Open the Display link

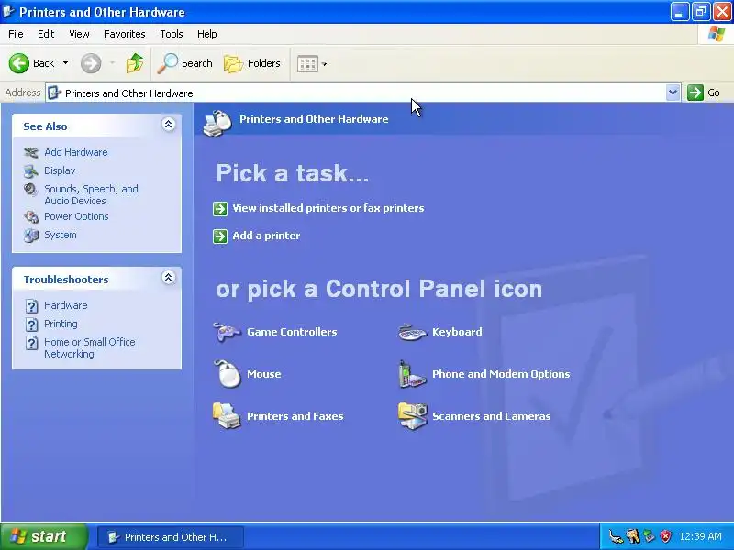pyautogui.click(x=60, y=170)
